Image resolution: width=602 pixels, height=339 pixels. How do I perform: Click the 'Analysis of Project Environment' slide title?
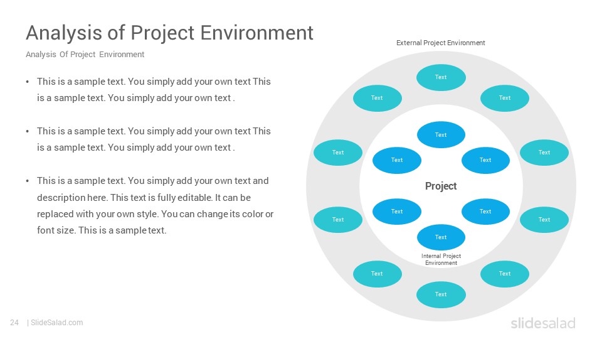[x=169, y=33]
